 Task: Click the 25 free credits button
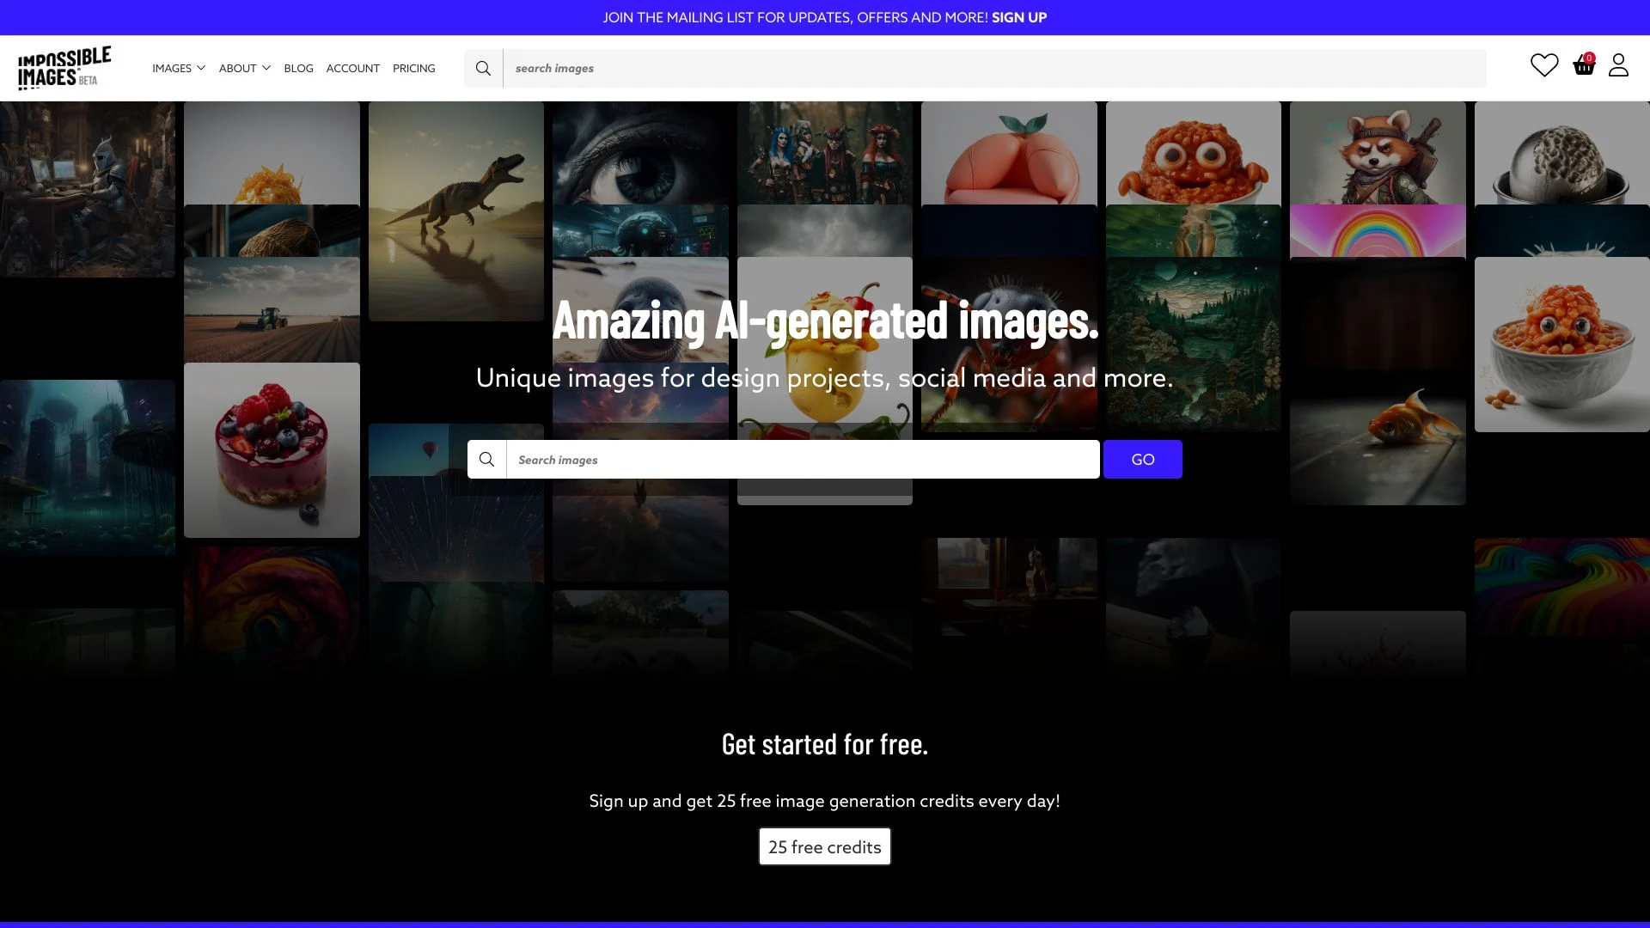click(x=824, y=846)
